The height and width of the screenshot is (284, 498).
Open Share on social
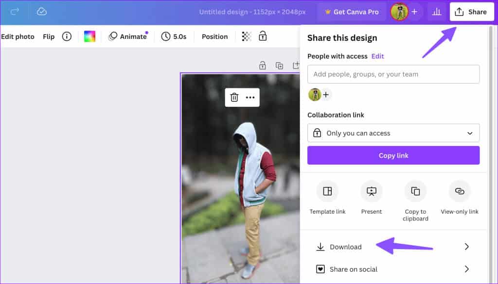point(393,269)
